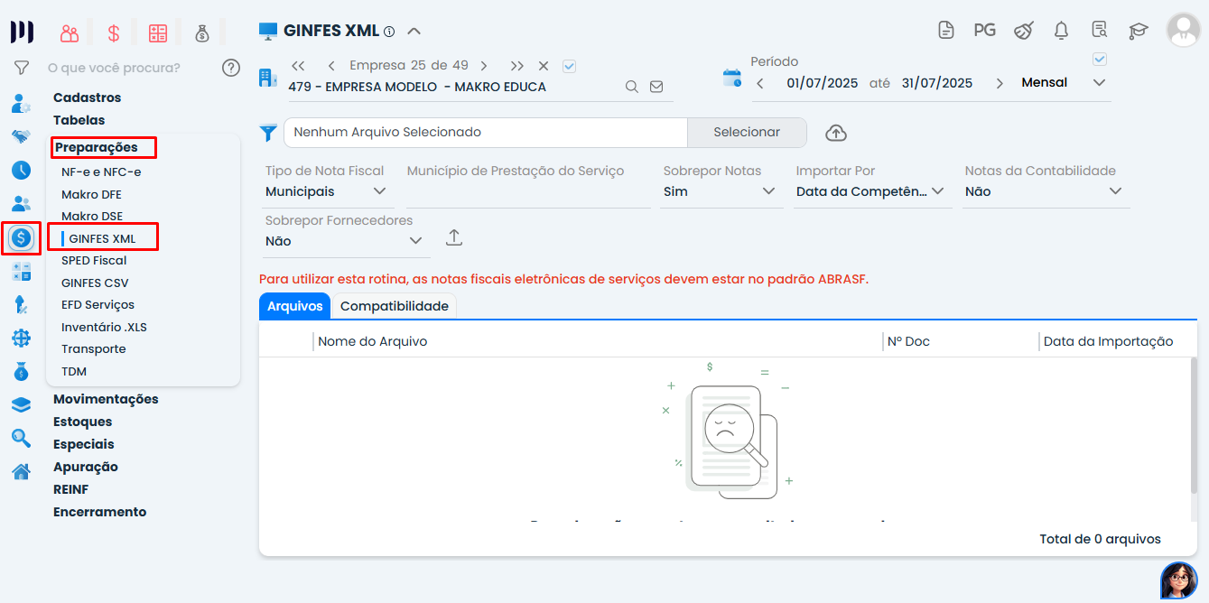Open the virtual assistant avatar
Viewport: 1209px width, 603px height.
1178,580
